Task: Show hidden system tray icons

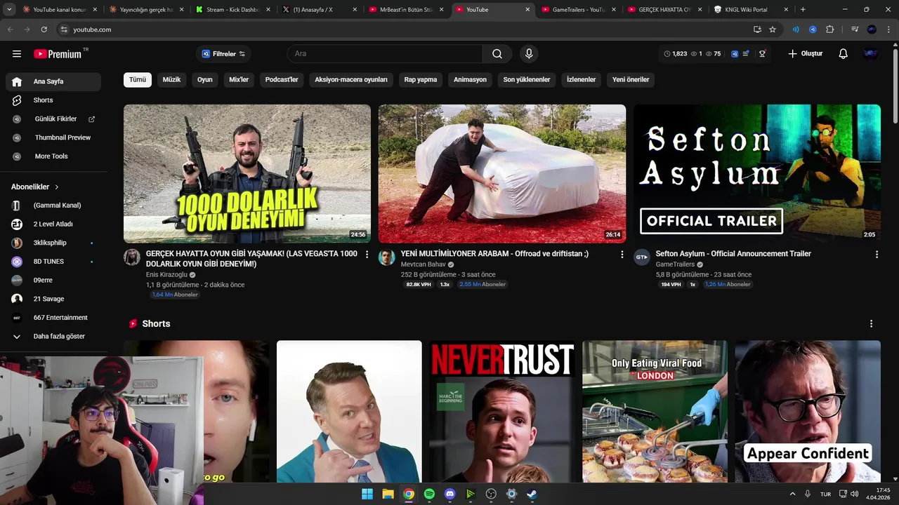Action: click(x=793, y=494)
